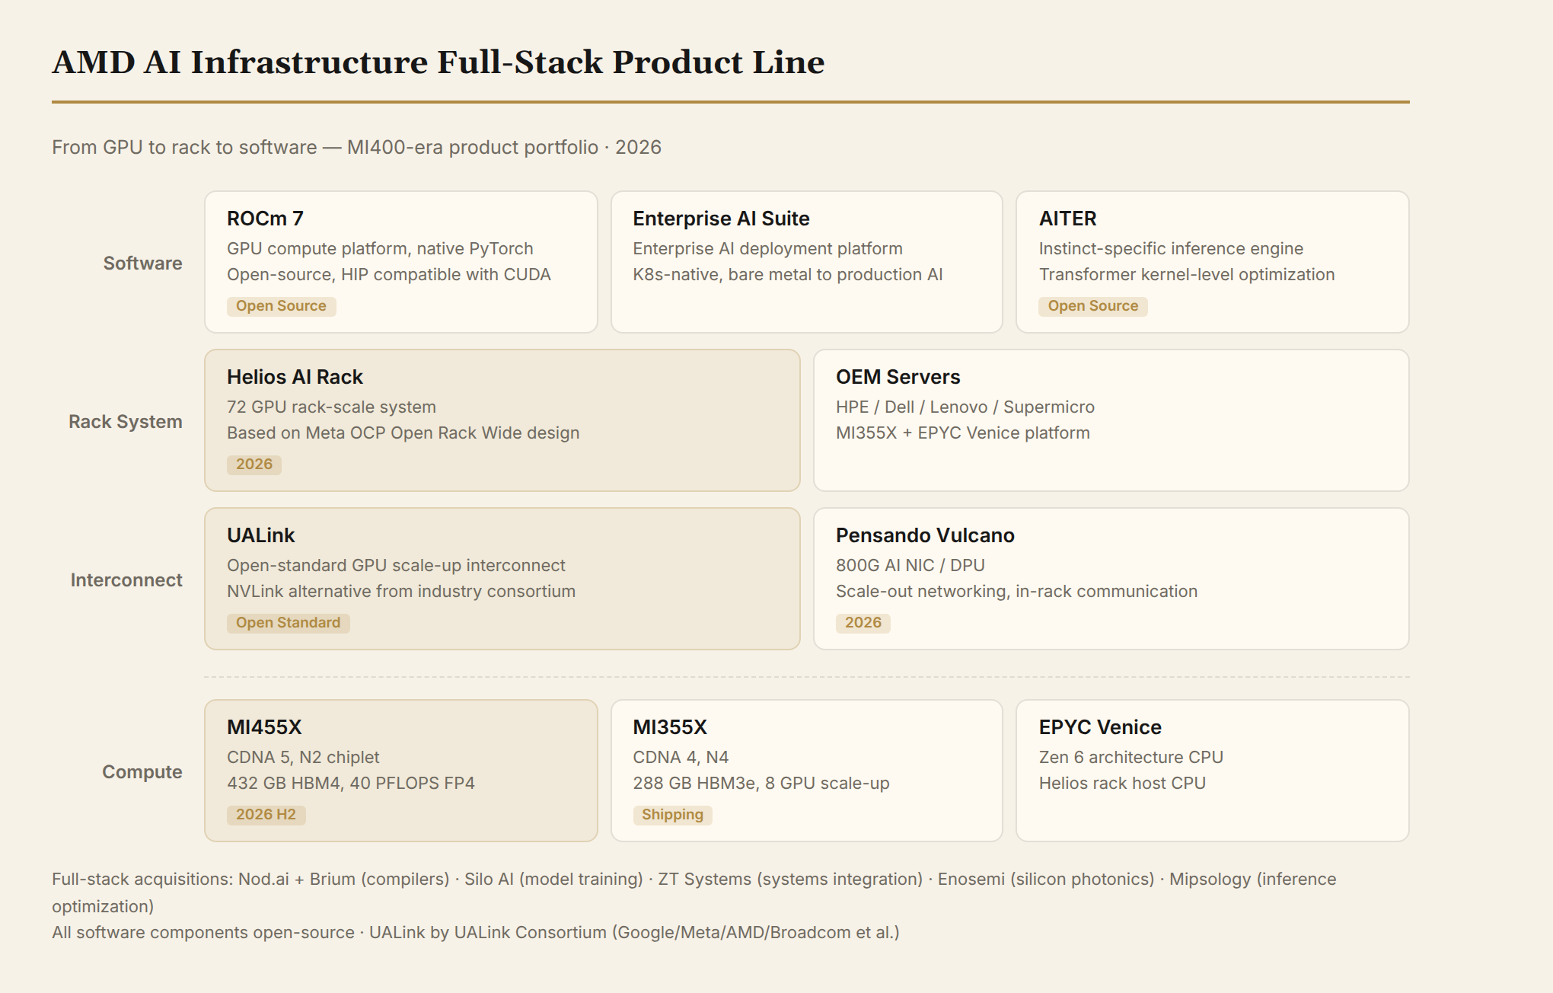Click the '2026 H2' badge in MI455X card
Screen dimensions: 1553x993
[266, 814]
